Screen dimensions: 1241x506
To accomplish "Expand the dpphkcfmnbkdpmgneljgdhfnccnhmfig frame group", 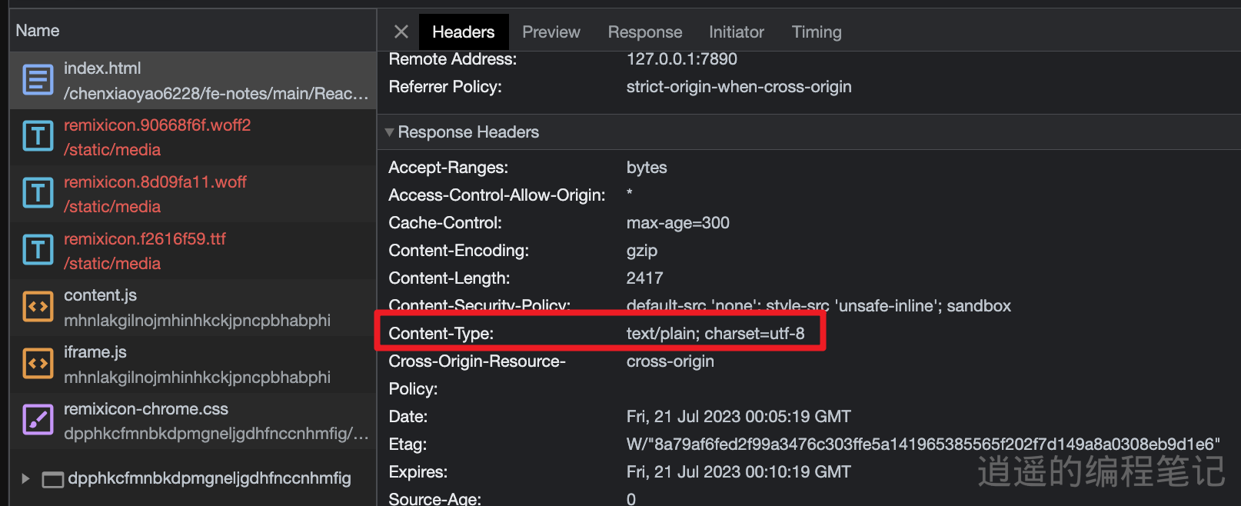I will 25,478.
